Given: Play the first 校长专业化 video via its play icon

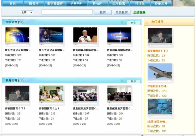Looking at the screenshot, I should (x=7, y=44).
